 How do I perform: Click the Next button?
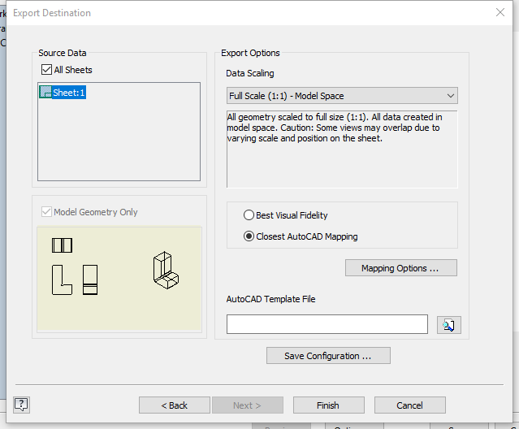point(248,405)
